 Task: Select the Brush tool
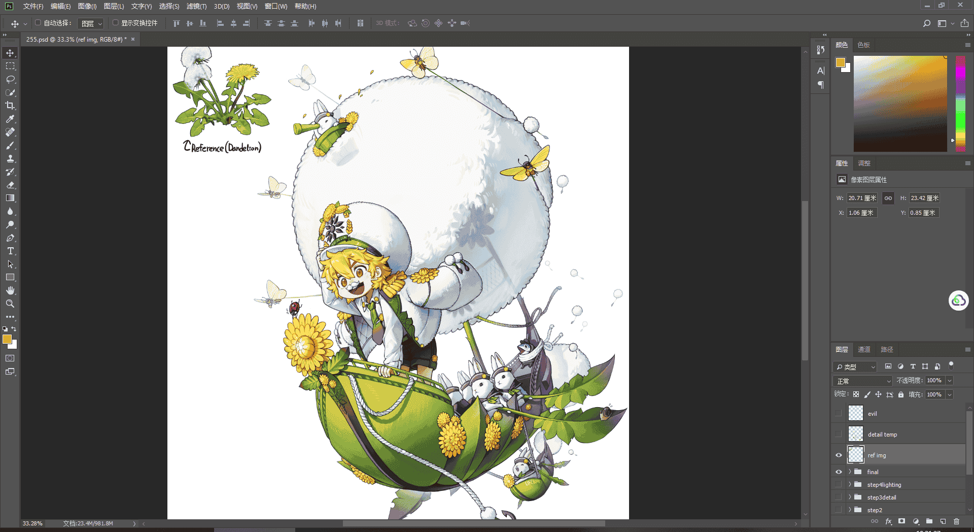coord(10,145)
